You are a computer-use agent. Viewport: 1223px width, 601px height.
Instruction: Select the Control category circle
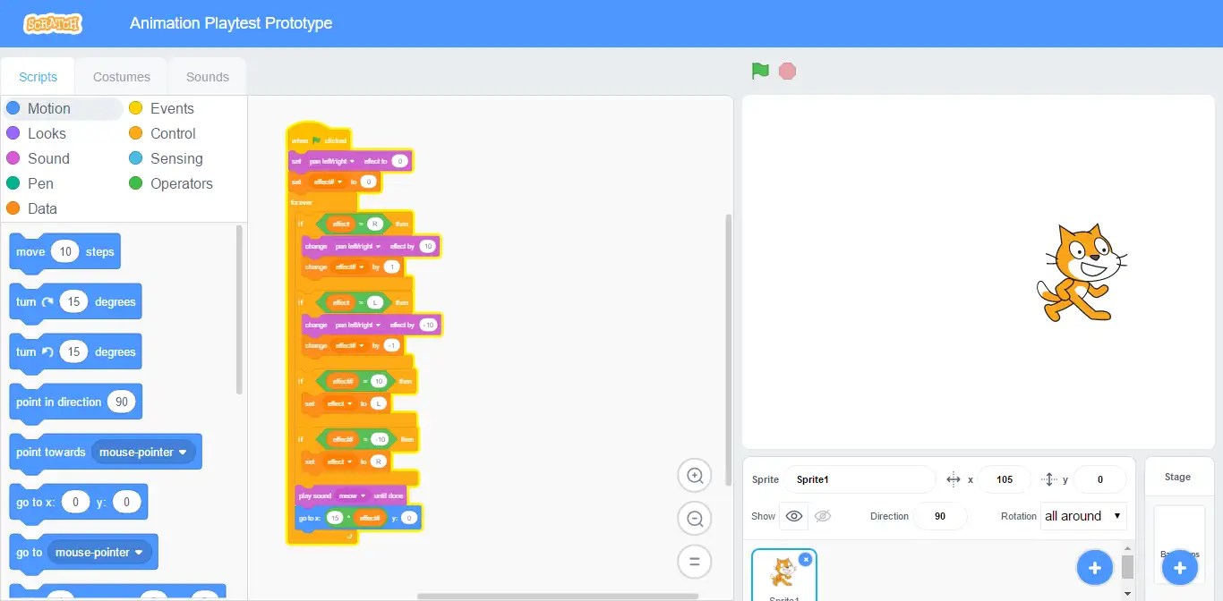click(x=135, y=133)
